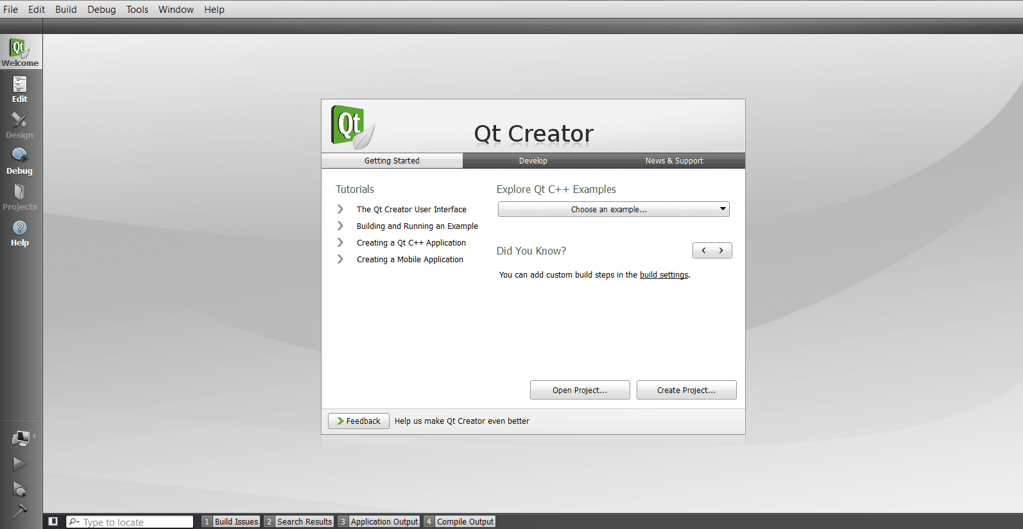Open the Edit mode in sidebar

click(x=20, y=89)
